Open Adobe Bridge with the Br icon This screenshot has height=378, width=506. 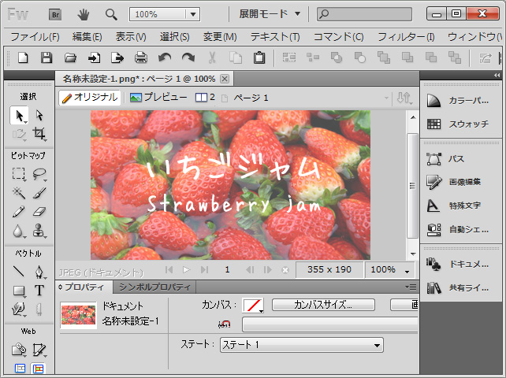(55, 14)
